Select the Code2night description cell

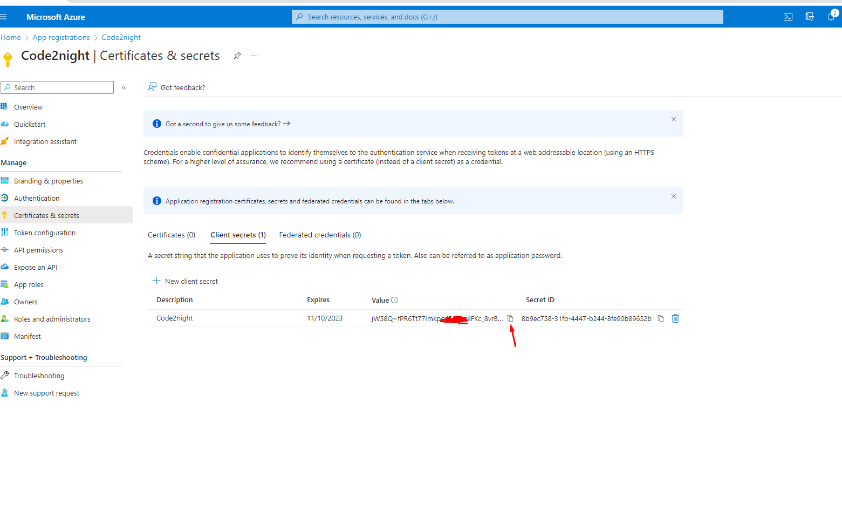tap(174, 318)
